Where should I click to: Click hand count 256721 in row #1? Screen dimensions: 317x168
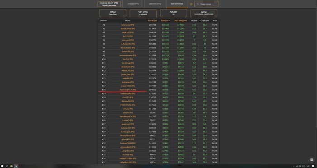coord(153,25)
